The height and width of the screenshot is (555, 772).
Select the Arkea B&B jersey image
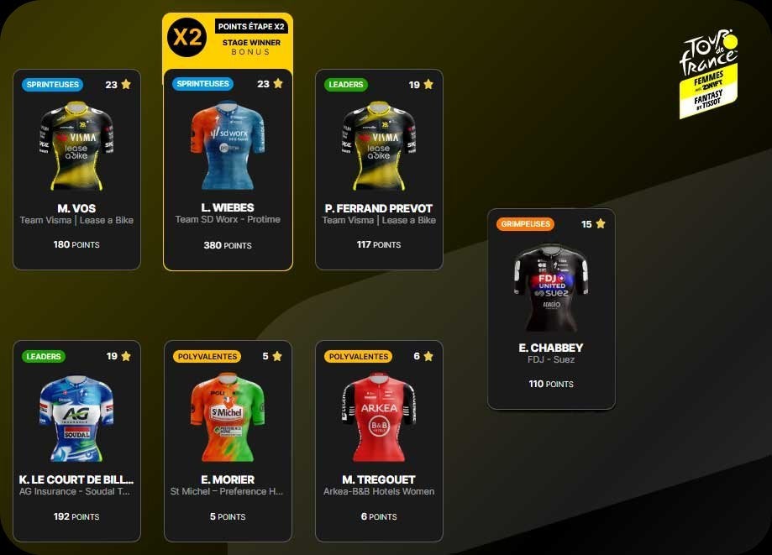379,417
